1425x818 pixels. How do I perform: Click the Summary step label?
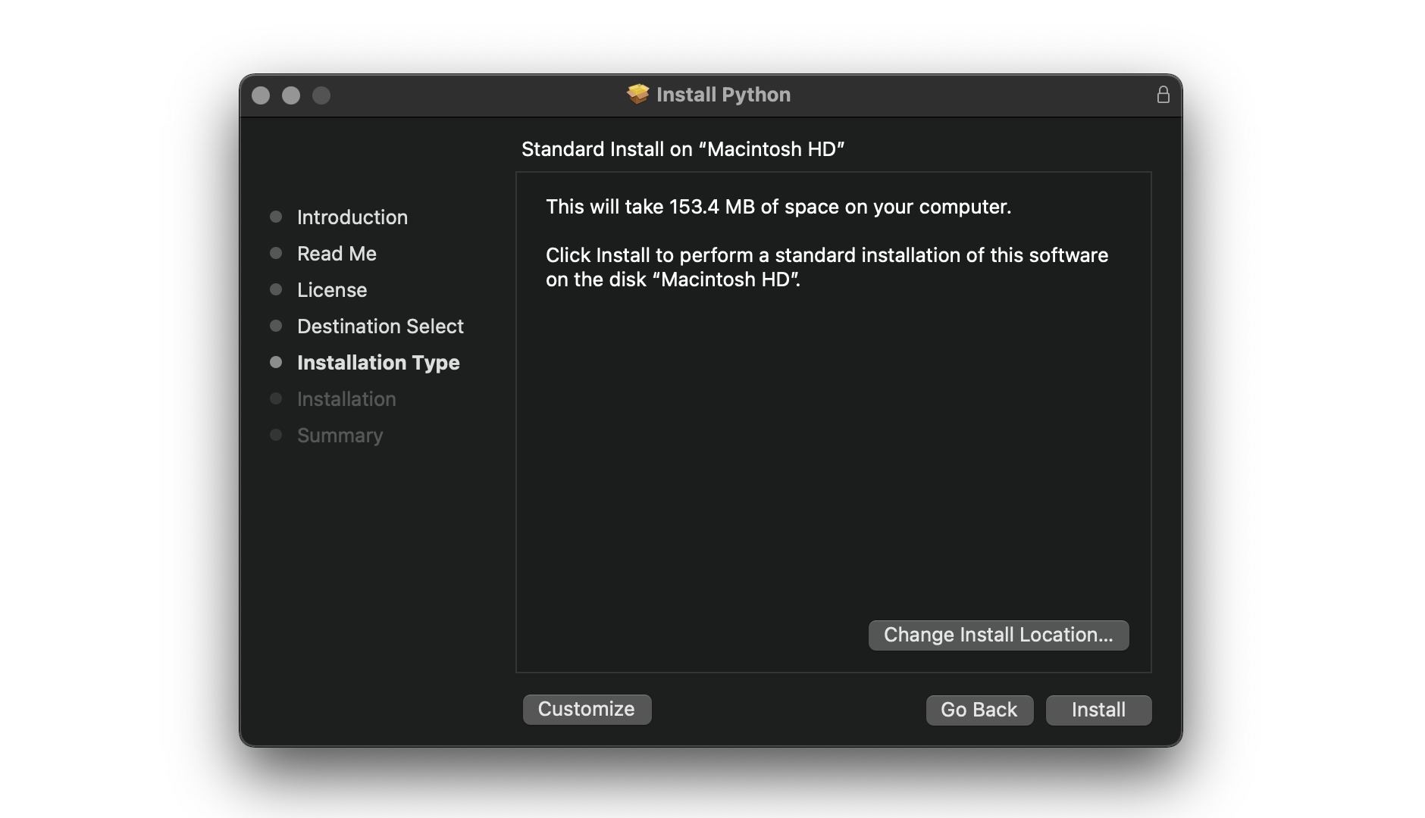pyautogui.click(x=340, y=436)
